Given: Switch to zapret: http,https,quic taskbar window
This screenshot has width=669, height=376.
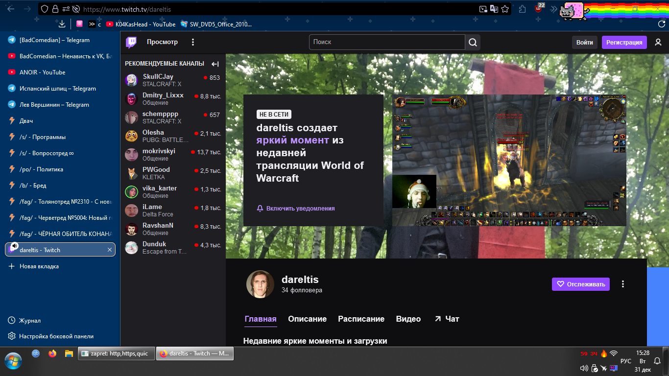Looking at the screenshot, I should [x=116, y=353].
